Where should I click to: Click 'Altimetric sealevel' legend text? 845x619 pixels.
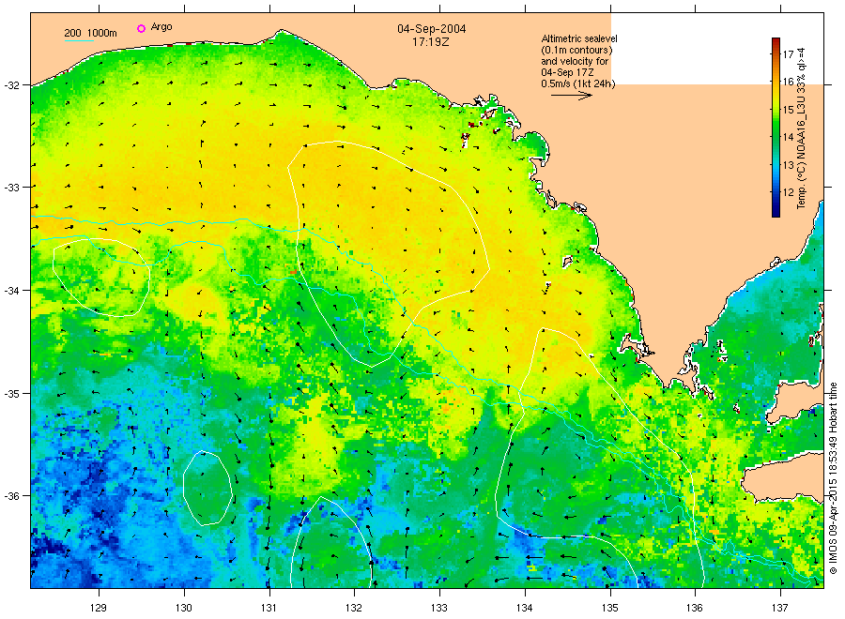pos(579,38)
